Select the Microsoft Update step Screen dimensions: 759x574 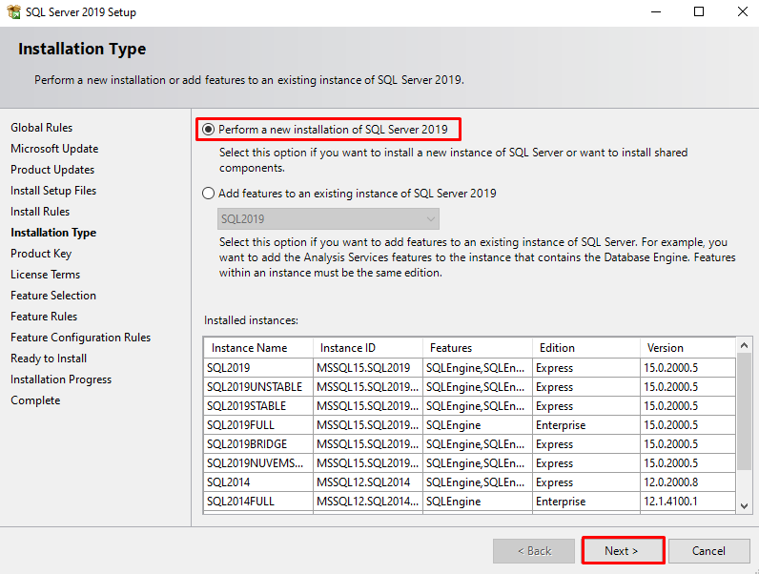tap(54, 149)
